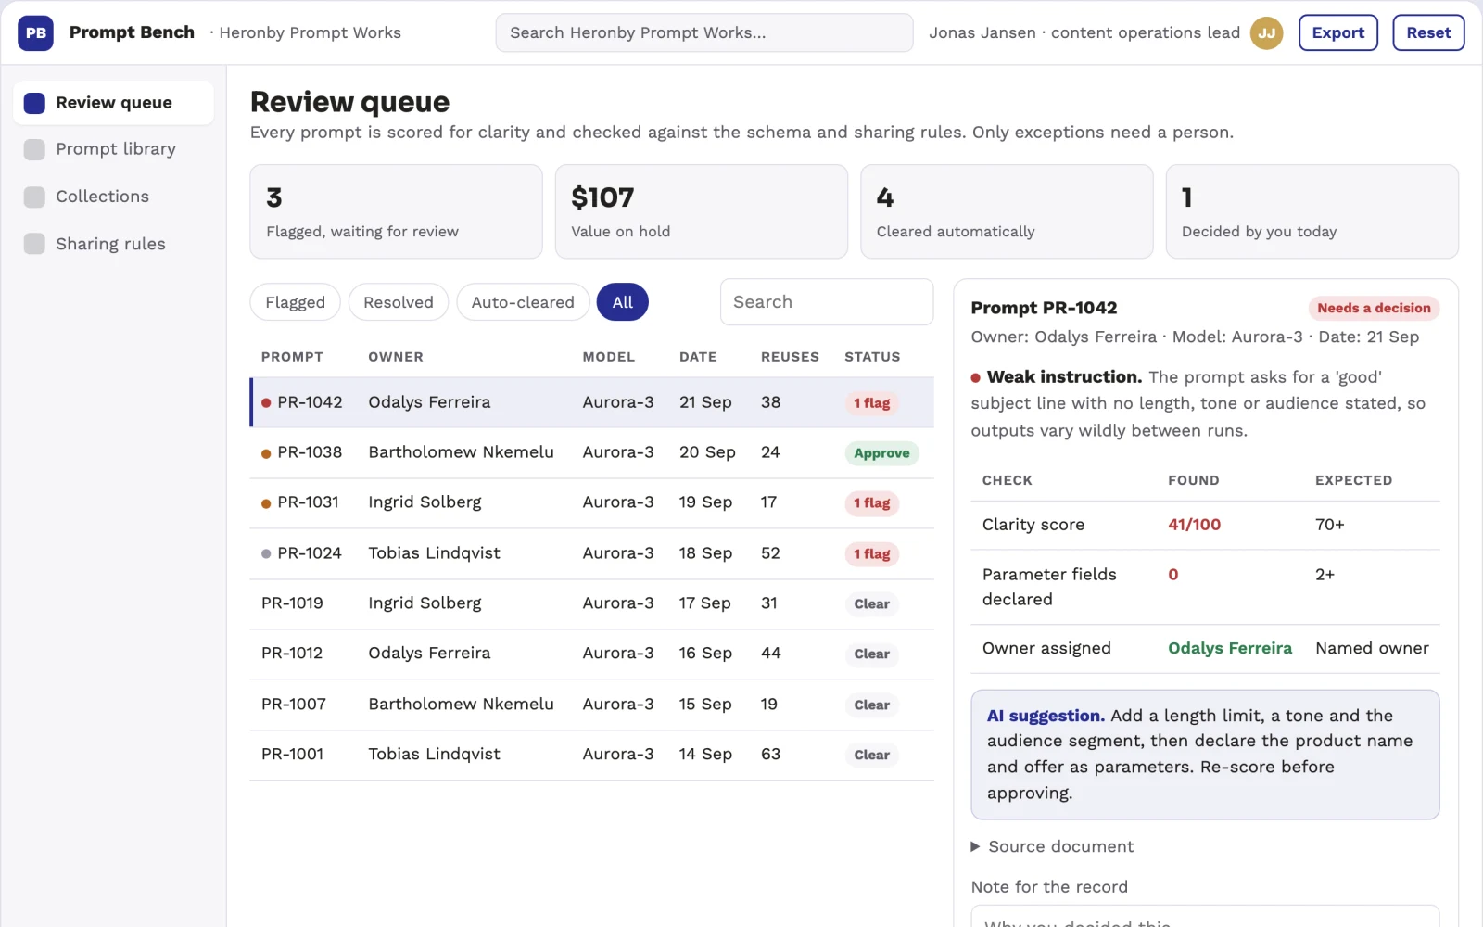Screen dimensions: 1483x927
Task: Select row PR-1019
Action: point(591,603)
